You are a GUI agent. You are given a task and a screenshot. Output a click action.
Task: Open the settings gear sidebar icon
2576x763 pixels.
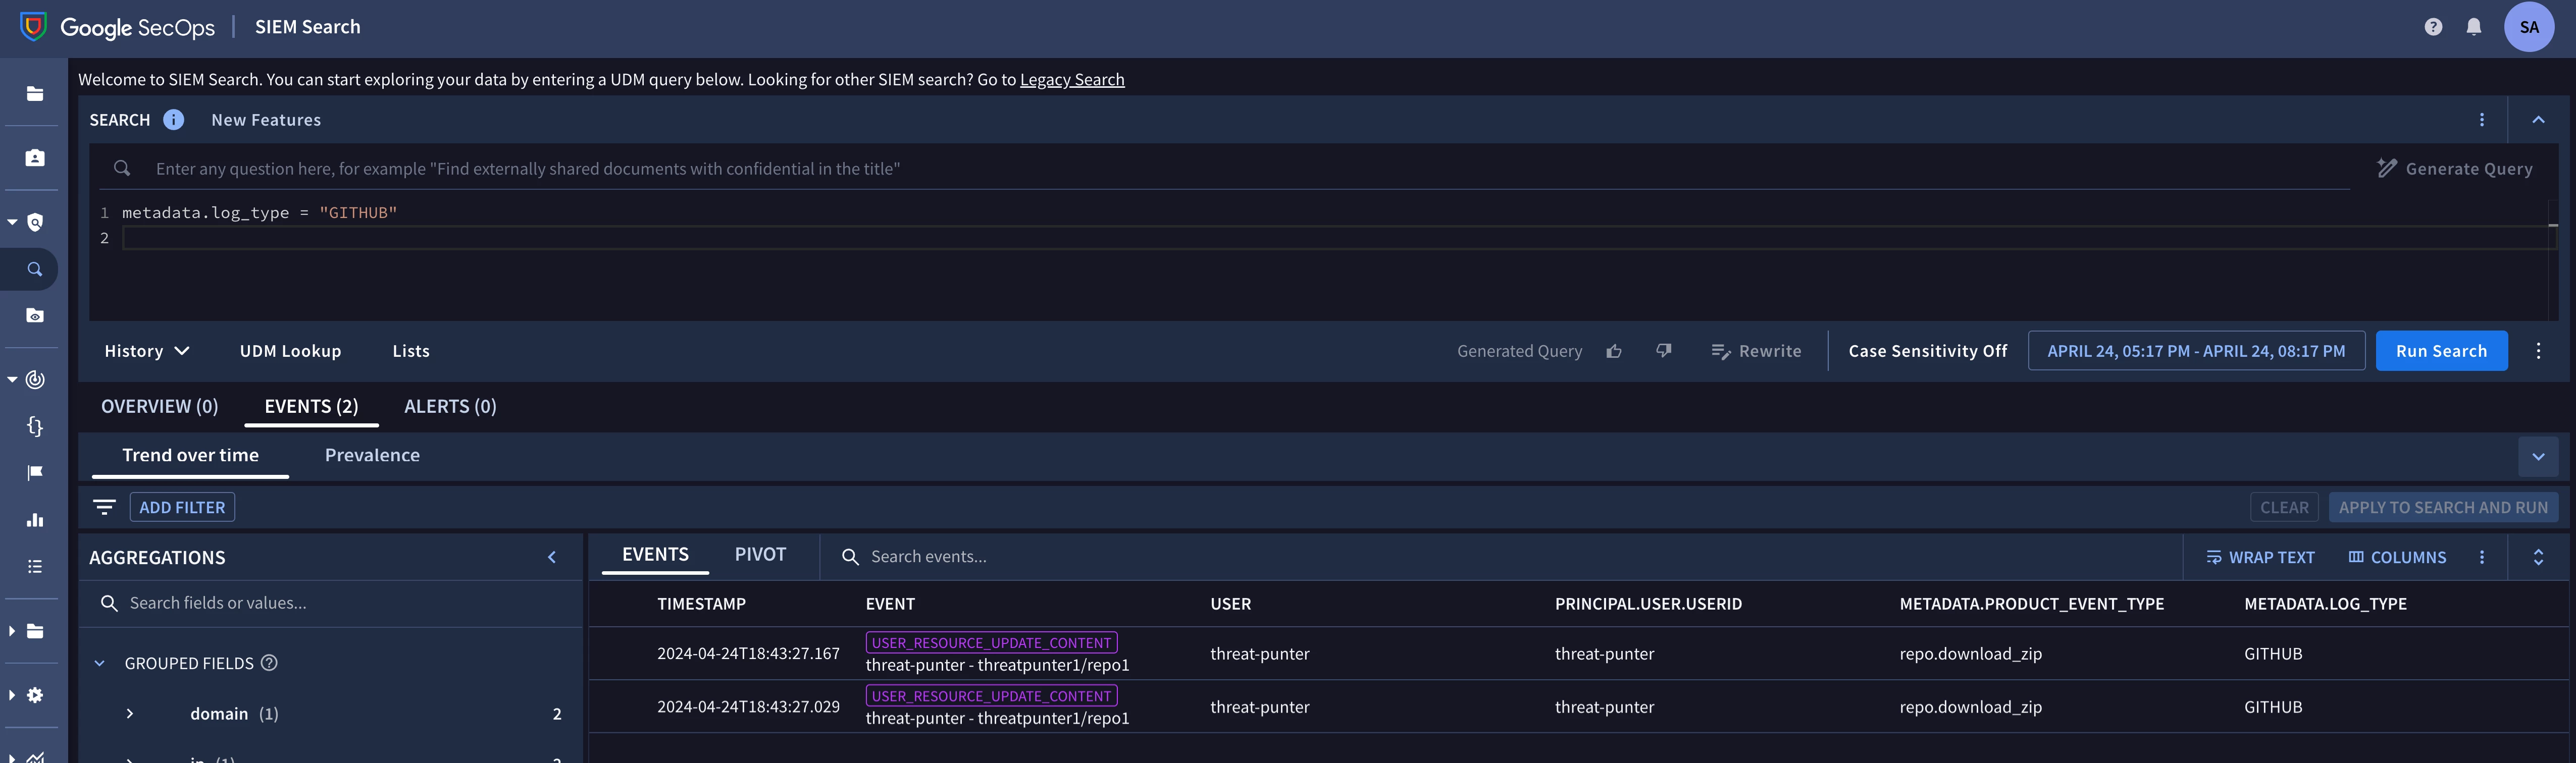click(35, 695)
